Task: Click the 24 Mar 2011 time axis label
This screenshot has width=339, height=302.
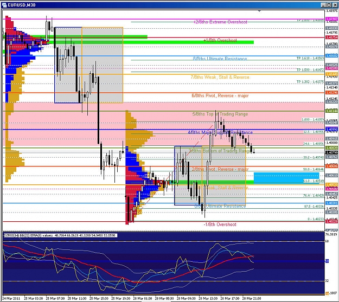Action: (x=11, y=299)
